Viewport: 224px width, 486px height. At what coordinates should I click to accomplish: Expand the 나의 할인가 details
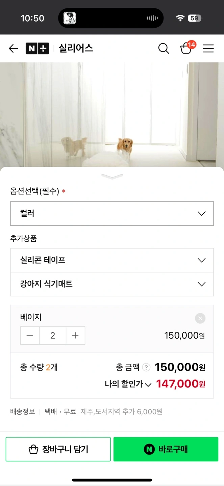click(x=148, y=384)
